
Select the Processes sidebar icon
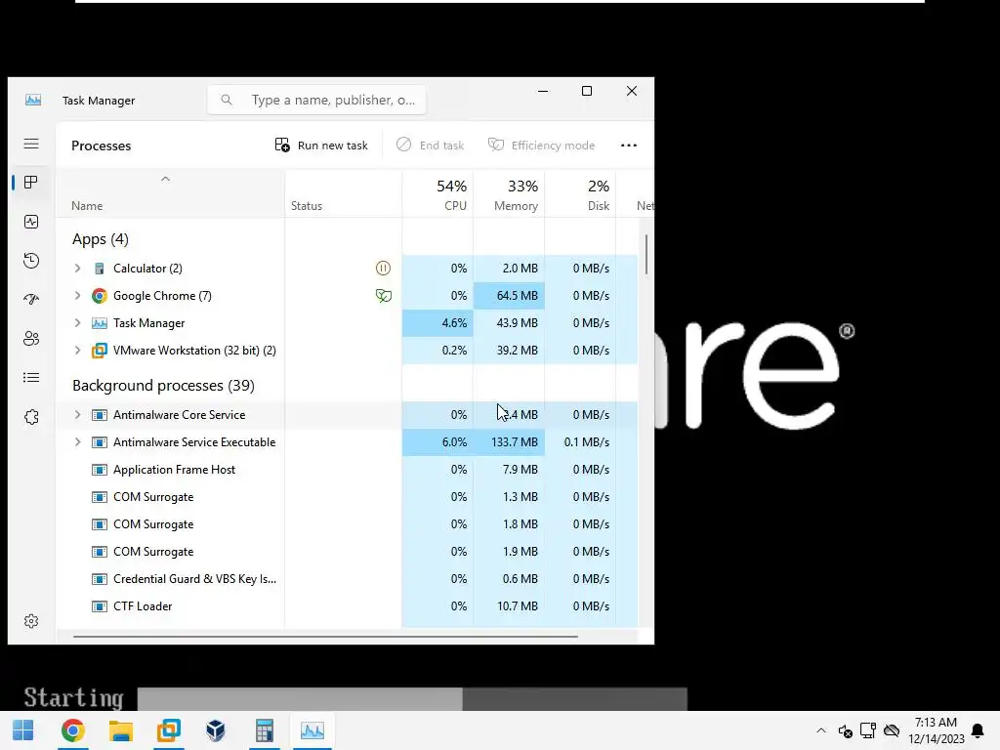(31, 183)
